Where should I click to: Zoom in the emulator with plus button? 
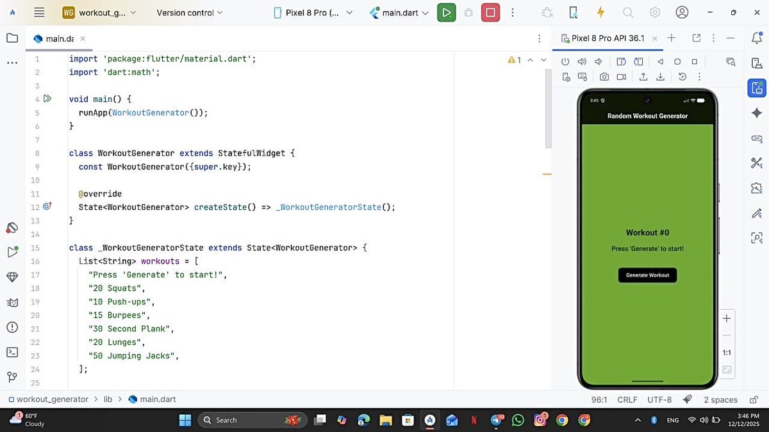pyautogui.click(x=727, y=318)
